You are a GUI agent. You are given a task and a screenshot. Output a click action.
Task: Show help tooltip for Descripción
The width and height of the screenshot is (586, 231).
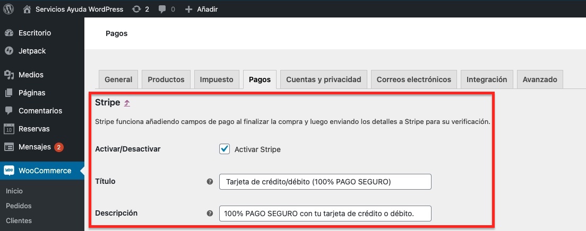210,214
